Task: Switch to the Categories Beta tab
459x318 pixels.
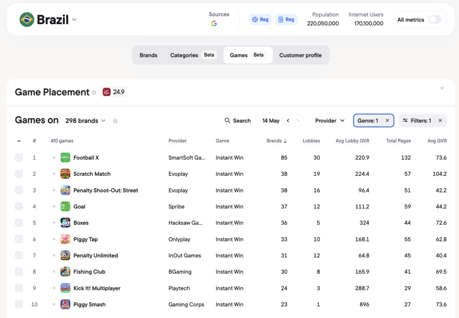Action: (x=193, y=55)
